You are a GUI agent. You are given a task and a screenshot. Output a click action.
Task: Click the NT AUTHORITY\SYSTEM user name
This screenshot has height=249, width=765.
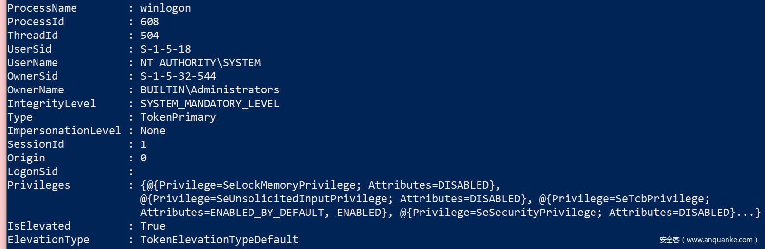point(200,63)
